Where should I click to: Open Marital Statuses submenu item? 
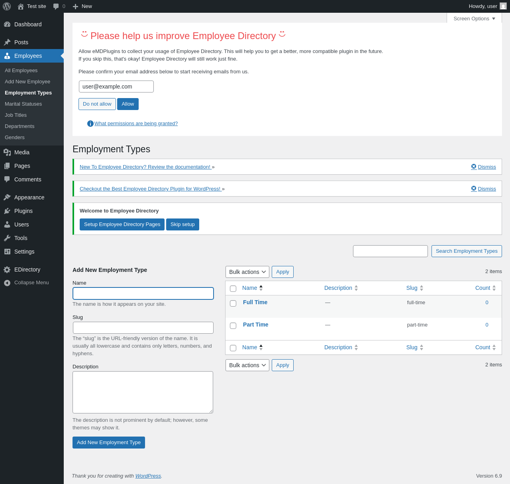[23, 104]
